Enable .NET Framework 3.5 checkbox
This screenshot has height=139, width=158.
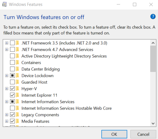(12, 43)
